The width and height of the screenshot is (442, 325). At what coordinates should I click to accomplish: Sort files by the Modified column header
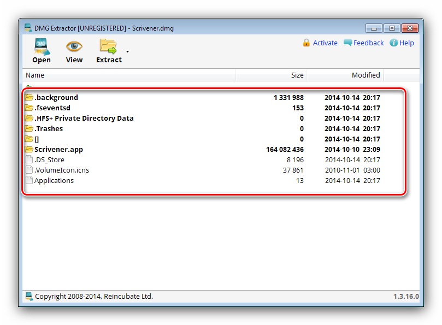pos(366,75)
